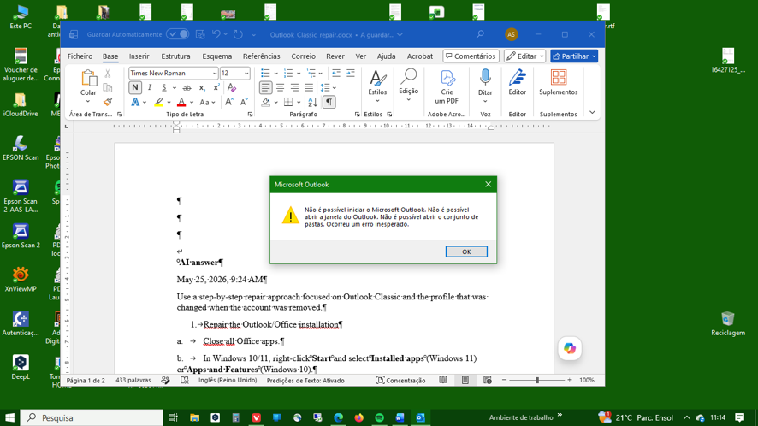Click the Save icon in title bar
Screen dimensions: 758x426
pos(200,34)
